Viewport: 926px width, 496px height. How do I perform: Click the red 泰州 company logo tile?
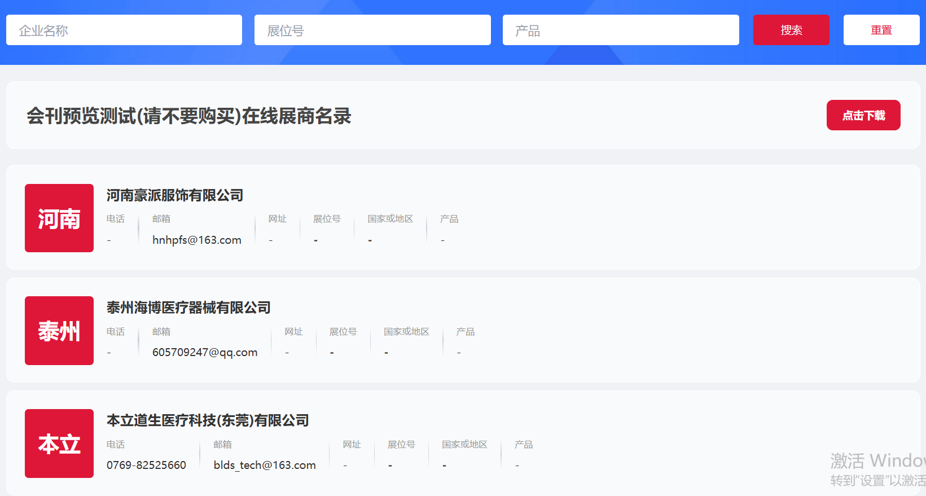click(x=59, y=331)
